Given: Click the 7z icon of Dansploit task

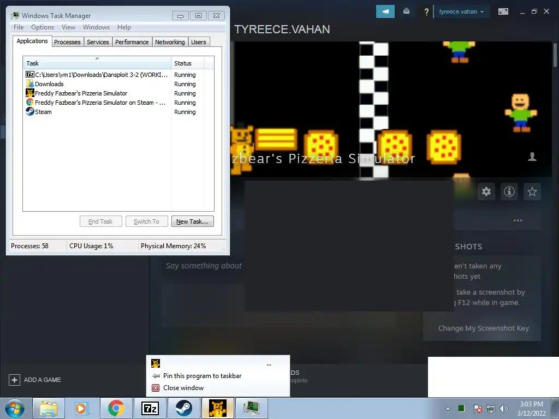Looking at the screenshot, I should (30, 74).
